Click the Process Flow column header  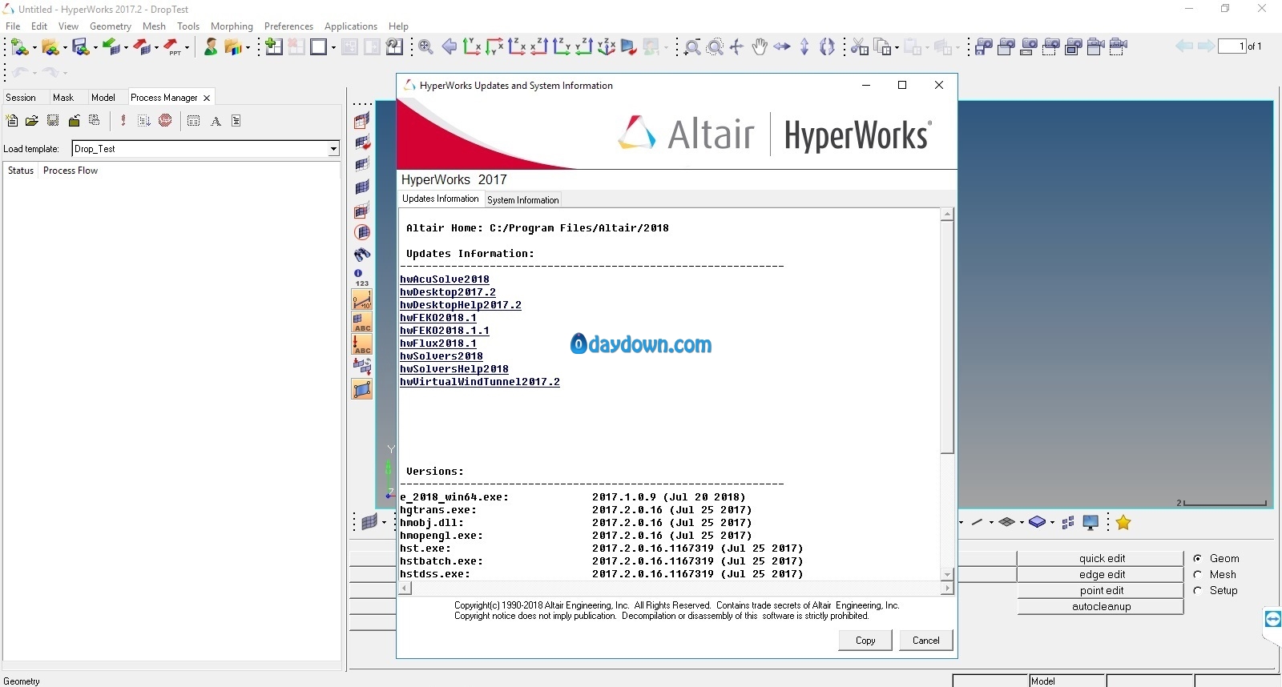click(71, 171)
